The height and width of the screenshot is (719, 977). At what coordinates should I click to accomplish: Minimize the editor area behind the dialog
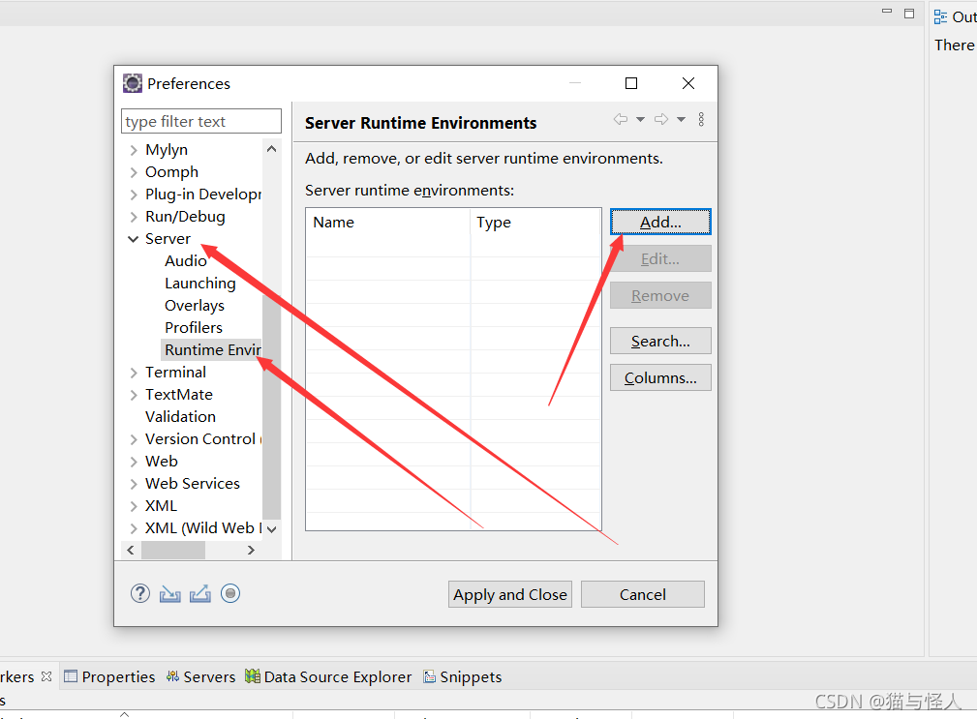(x=887, y=12)
